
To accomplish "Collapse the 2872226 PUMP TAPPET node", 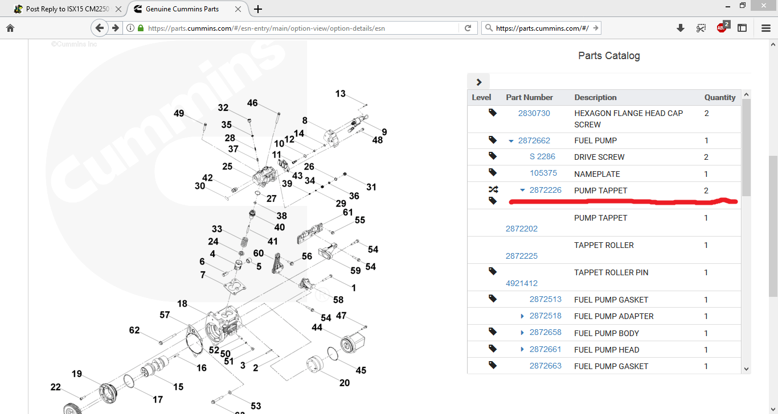I will [522, 191].
